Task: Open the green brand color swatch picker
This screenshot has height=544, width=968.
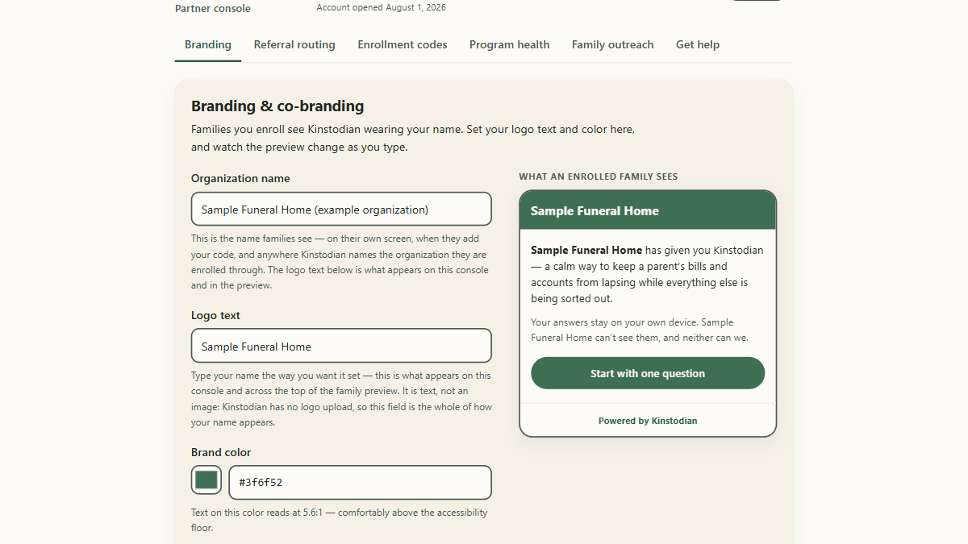Action: point(207,480)
